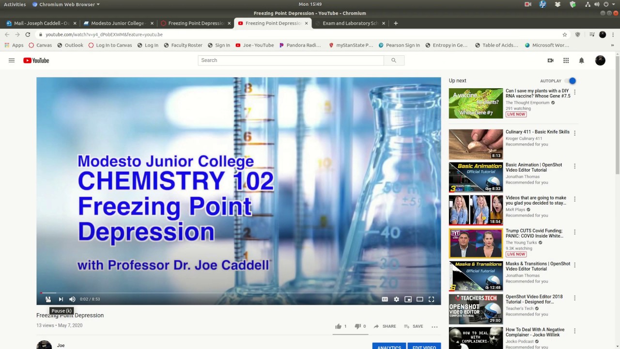The height and width of the screenshot is (349, 620).
Task: Click SAVE to add to playlist
Action: pyautogui.click(x=413, y=326)
